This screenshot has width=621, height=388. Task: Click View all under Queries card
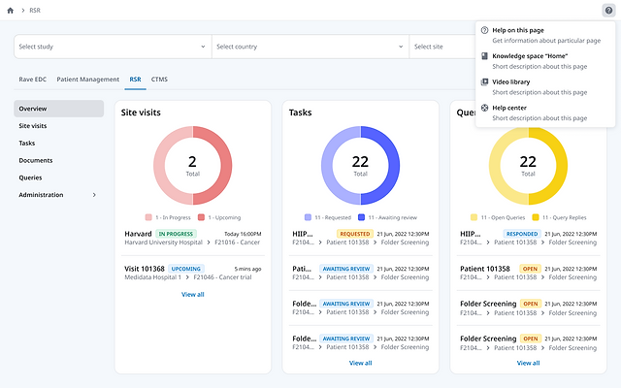point(528,363)
